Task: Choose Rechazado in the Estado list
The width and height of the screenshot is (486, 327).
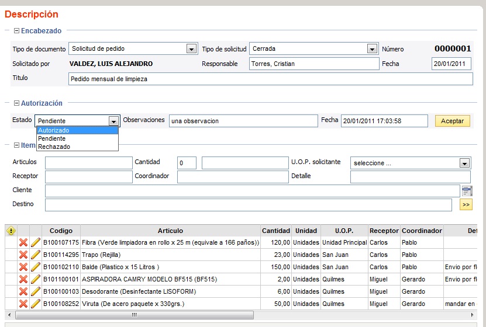Action: tap(54, 147)
